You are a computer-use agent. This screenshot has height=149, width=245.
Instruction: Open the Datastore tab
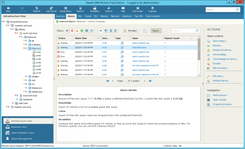click(127, 16)
